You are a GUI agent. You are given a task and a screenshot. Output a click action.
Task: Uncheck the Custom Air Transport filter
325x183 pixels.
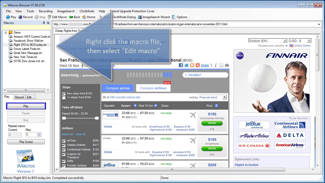[64, 155]
